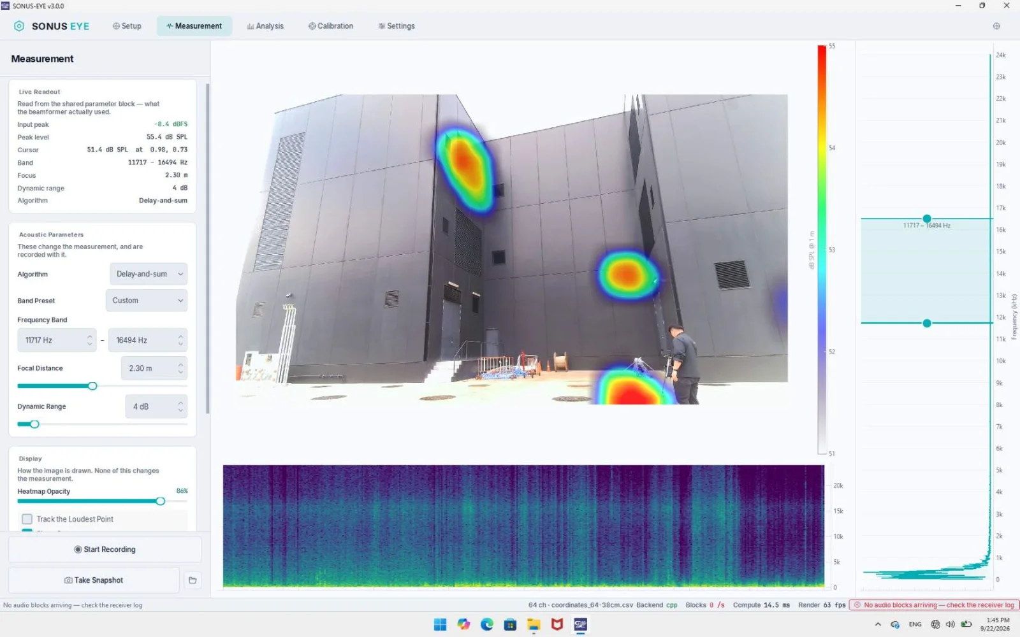Open the Windows Start menu

(x=440, y=625)
